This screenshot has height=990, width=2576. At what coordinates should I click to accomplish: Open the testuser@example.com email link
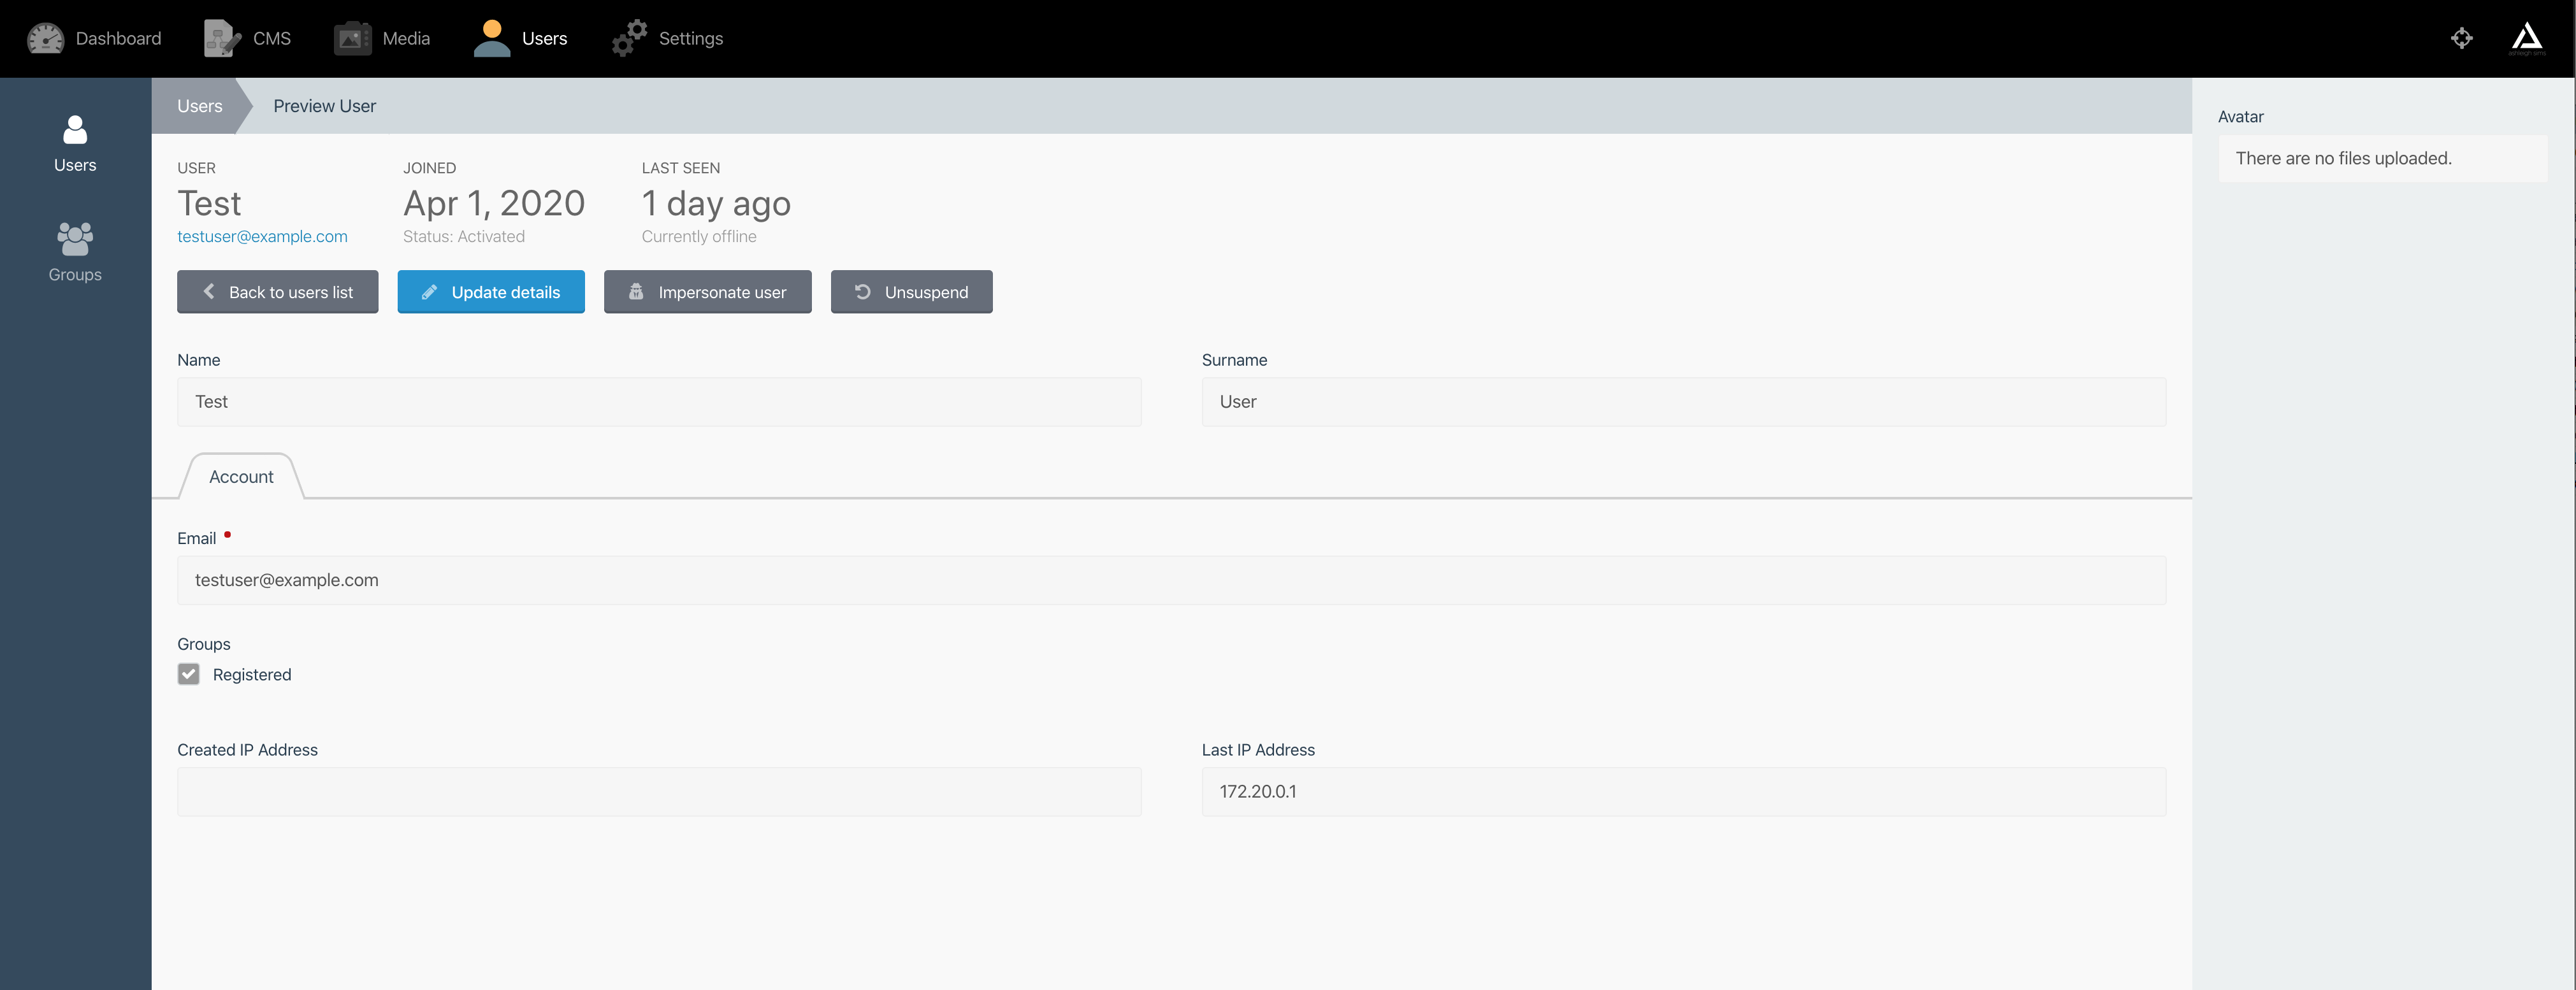[x=263, y=236]
